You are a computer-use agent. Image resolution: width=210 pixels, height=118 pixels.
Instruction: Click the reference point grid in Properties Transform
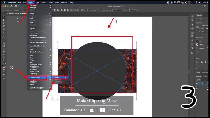[197, 27]
